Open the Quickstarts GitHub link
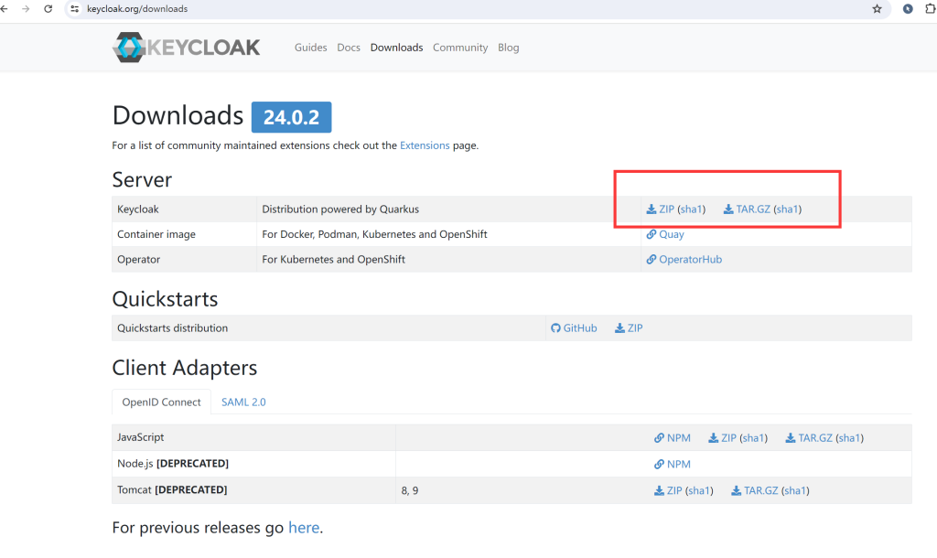The image size is (937, 558). point(574,328)
